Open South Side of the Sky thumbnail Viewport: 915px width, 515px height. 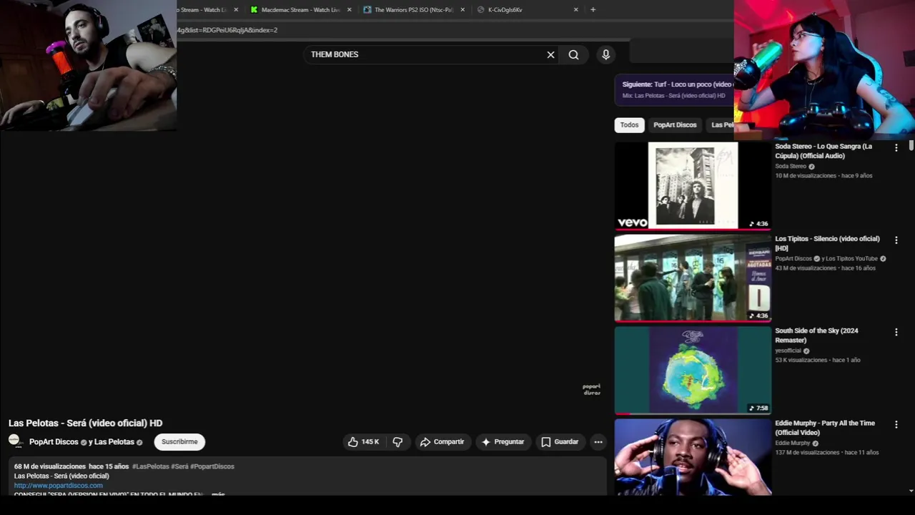(693, 370)
